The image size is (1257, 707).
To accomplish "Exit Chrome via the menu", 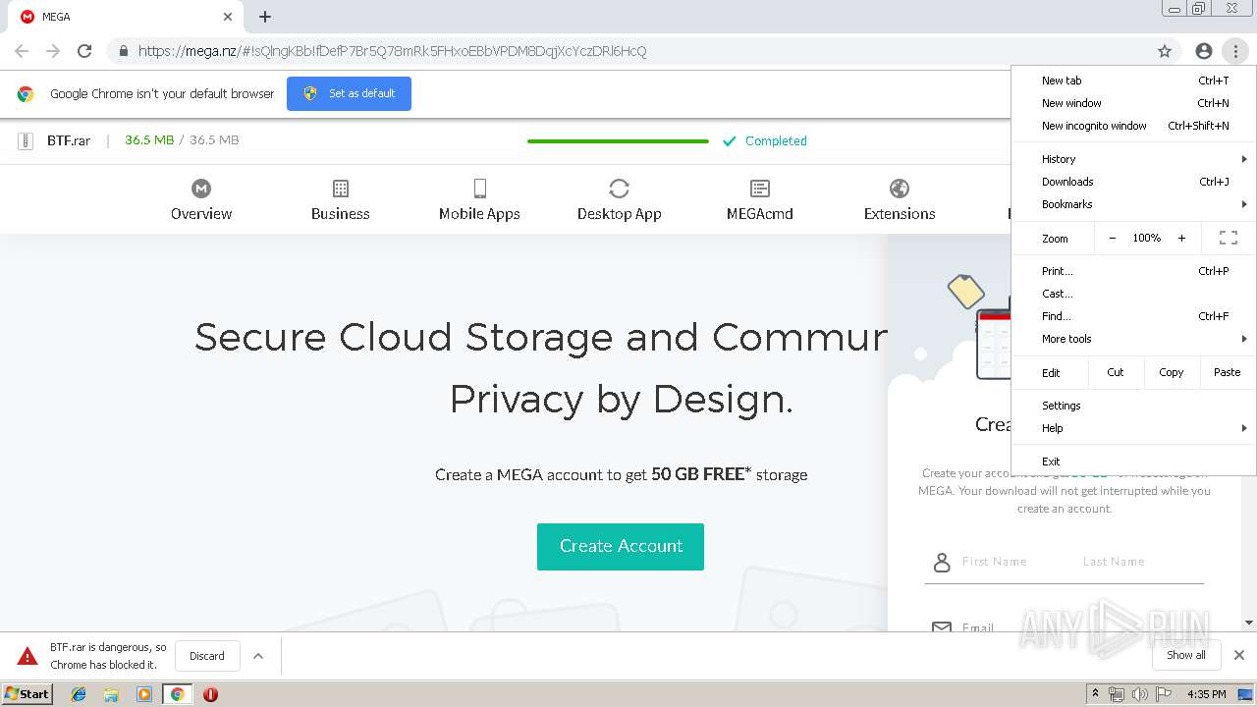I will pos(1133,462).
